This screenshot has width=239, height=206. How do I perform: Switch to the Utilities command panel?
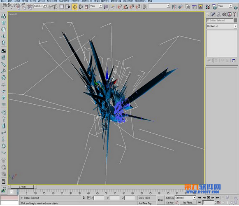[235, 14]
